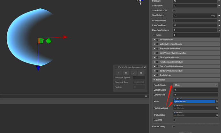Open the asset picker for ParticleMaterial

217,108
